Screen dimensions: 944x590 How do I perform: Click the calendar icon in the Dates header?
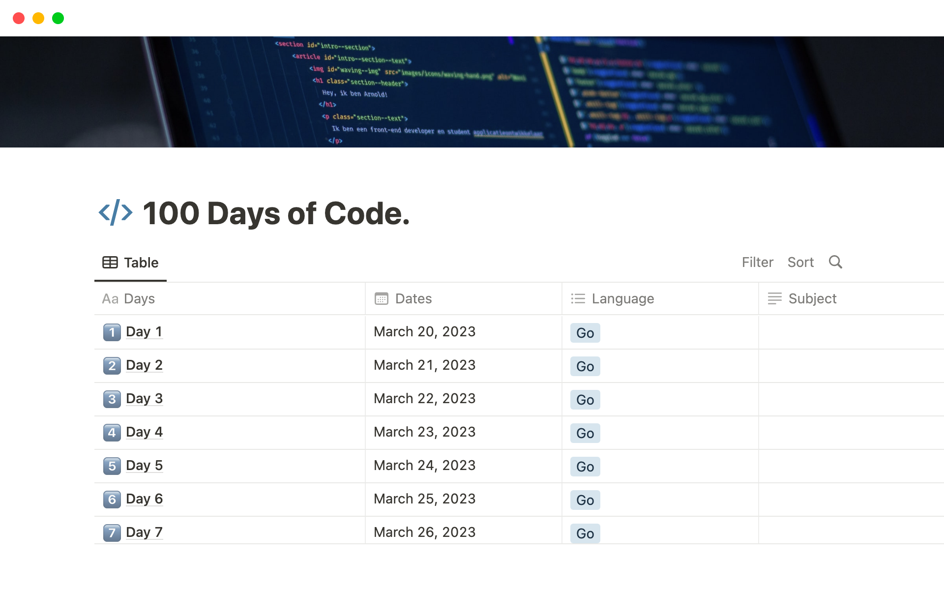point(381,298)
